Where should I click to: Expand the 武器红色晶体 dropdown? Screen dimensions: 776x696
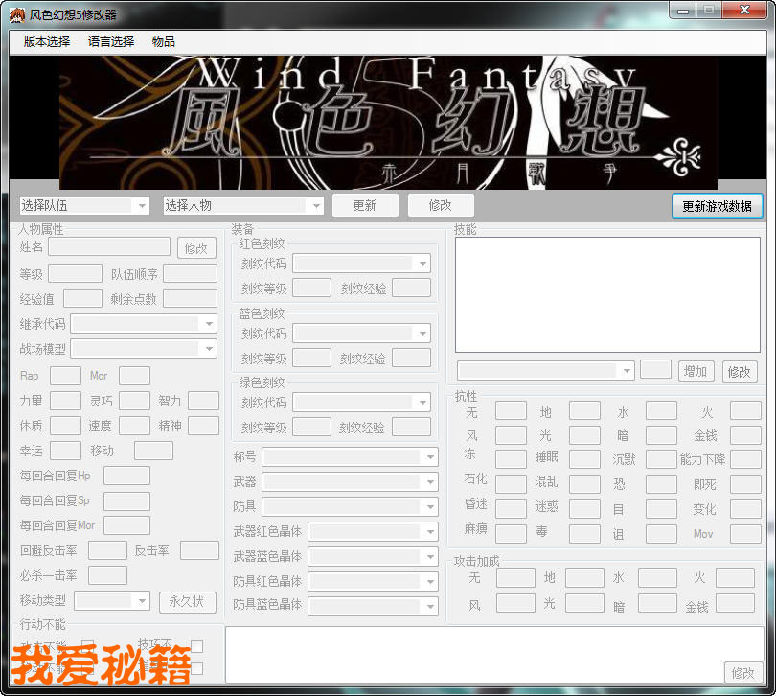(430, 531)
